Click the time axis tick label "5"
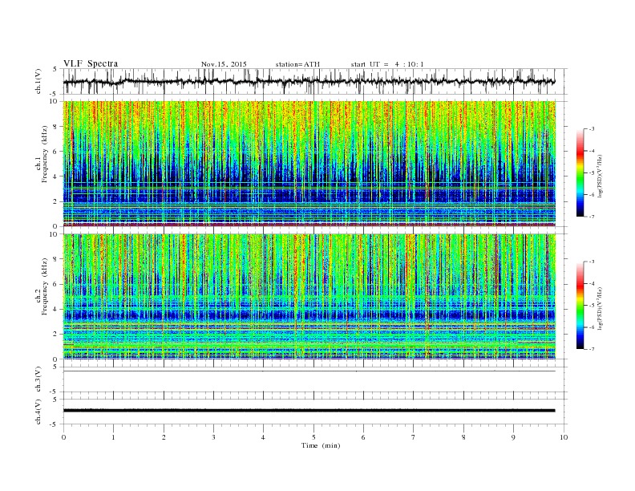This screenshot has height=491, width=635. [x=313, y=437]
